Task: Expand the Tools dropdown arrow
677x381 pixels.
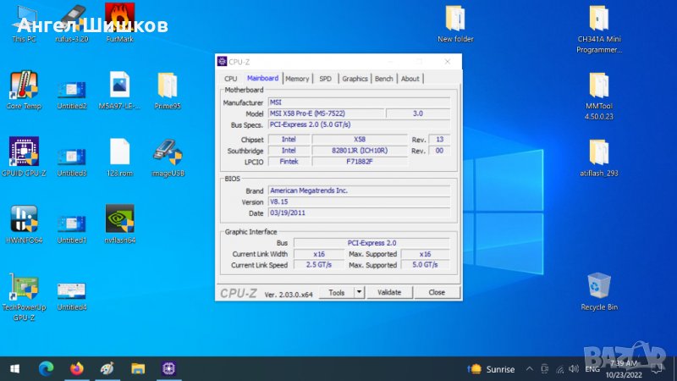Action: (359, 292)
